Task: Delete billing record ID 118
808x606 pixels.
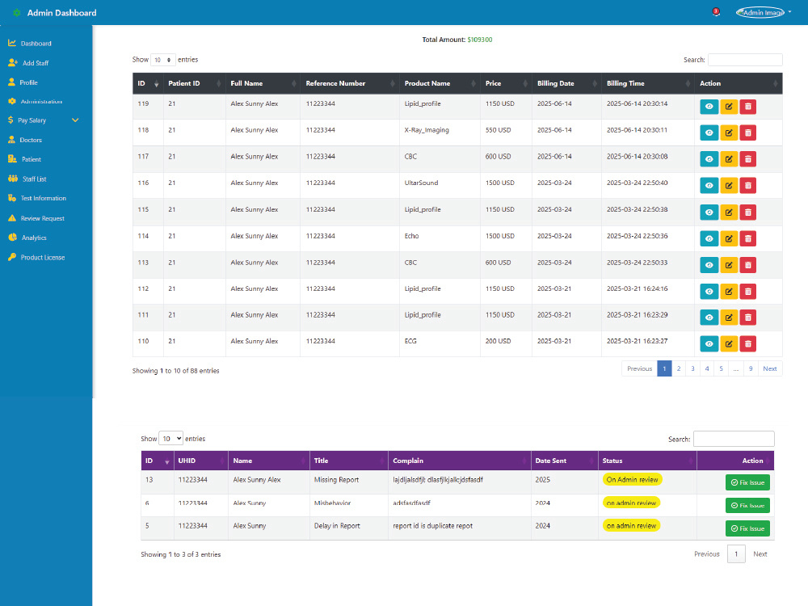Action: tap(747, 133)
